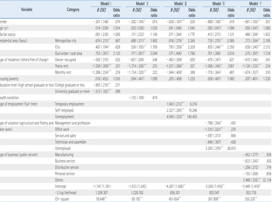The image size is (273, 202).
Task: Click the Unemployed coefficient 3.293 (.378)
Action: [214, 148]
